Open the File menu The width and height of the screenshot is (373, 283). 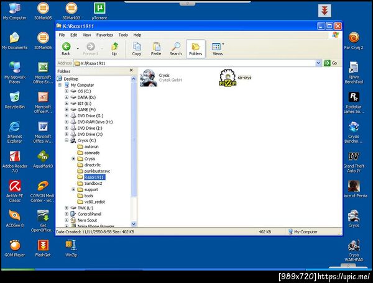[62, 35]
